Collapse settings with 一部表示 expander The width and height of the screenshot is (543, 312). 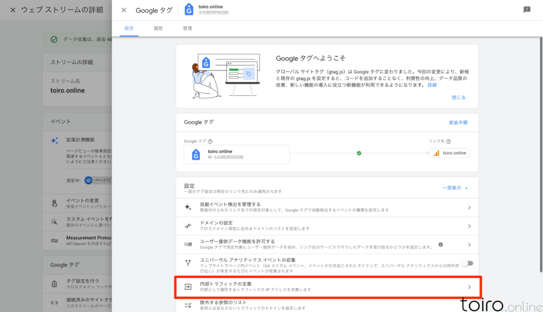[x=455, y=188]
